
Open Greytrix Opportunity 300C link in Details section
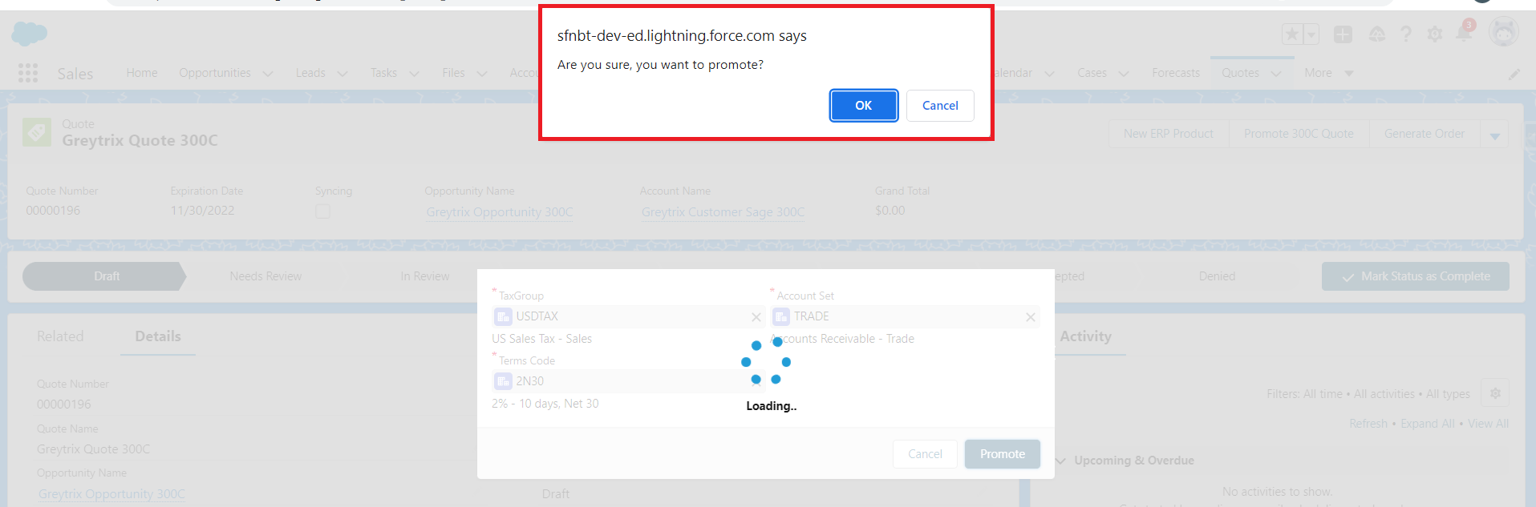[x=111, y=494]
